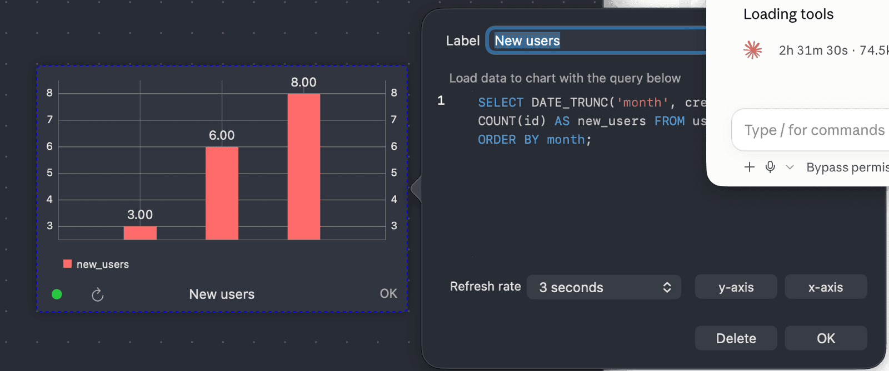The image size is (889, 371).
Task: Click the plus icon in the chat panel
Action: 750,167
